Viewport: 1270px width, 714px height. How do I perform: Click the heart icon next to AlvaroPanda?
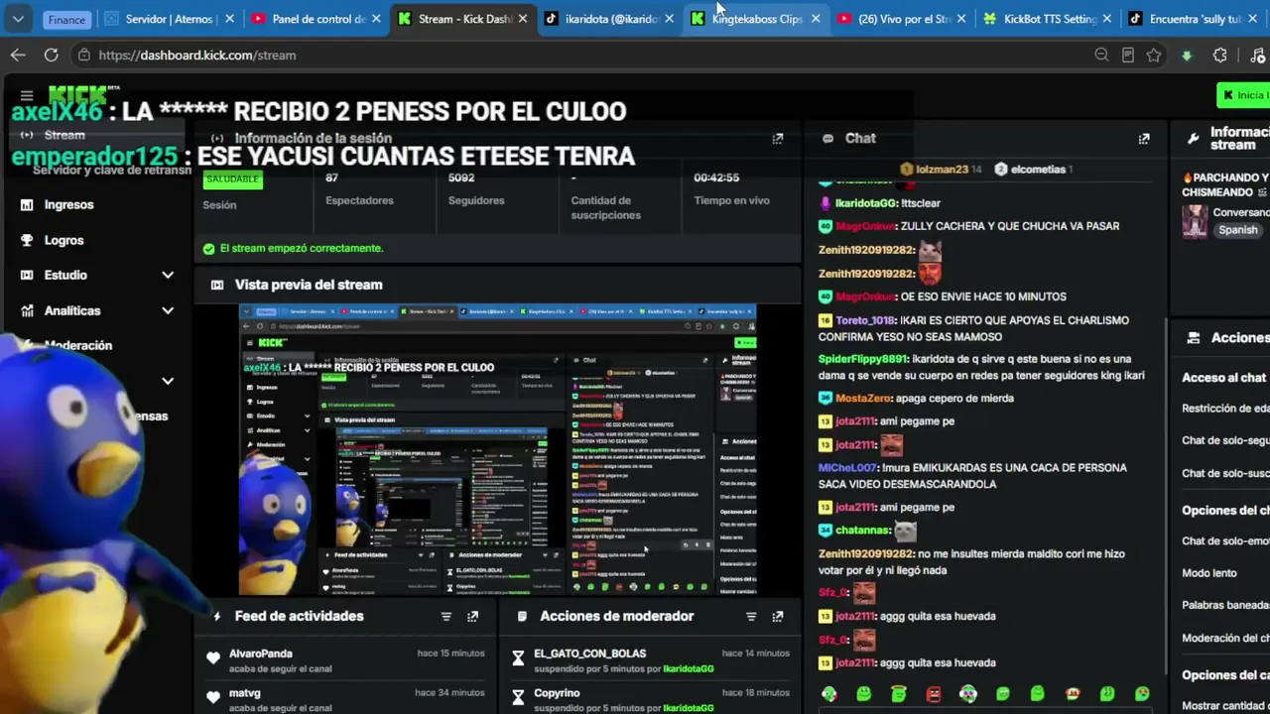[213, 658]
